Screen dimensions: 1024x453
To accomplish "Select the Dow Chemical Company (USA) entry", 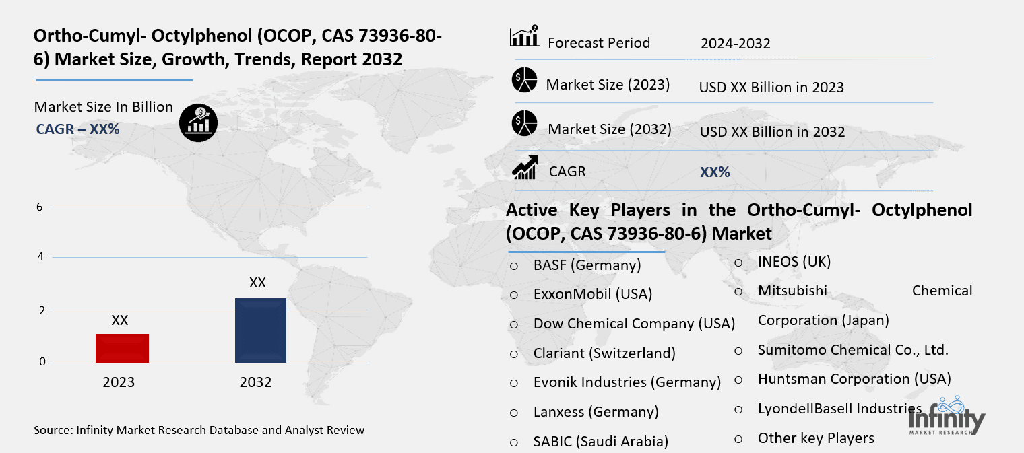I will click(x=634, y=324).
